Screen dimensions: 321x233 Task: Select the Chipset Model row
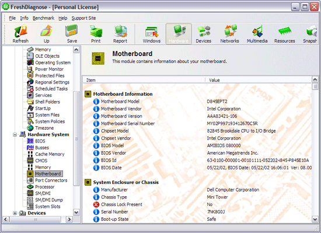tap(197, 131)
